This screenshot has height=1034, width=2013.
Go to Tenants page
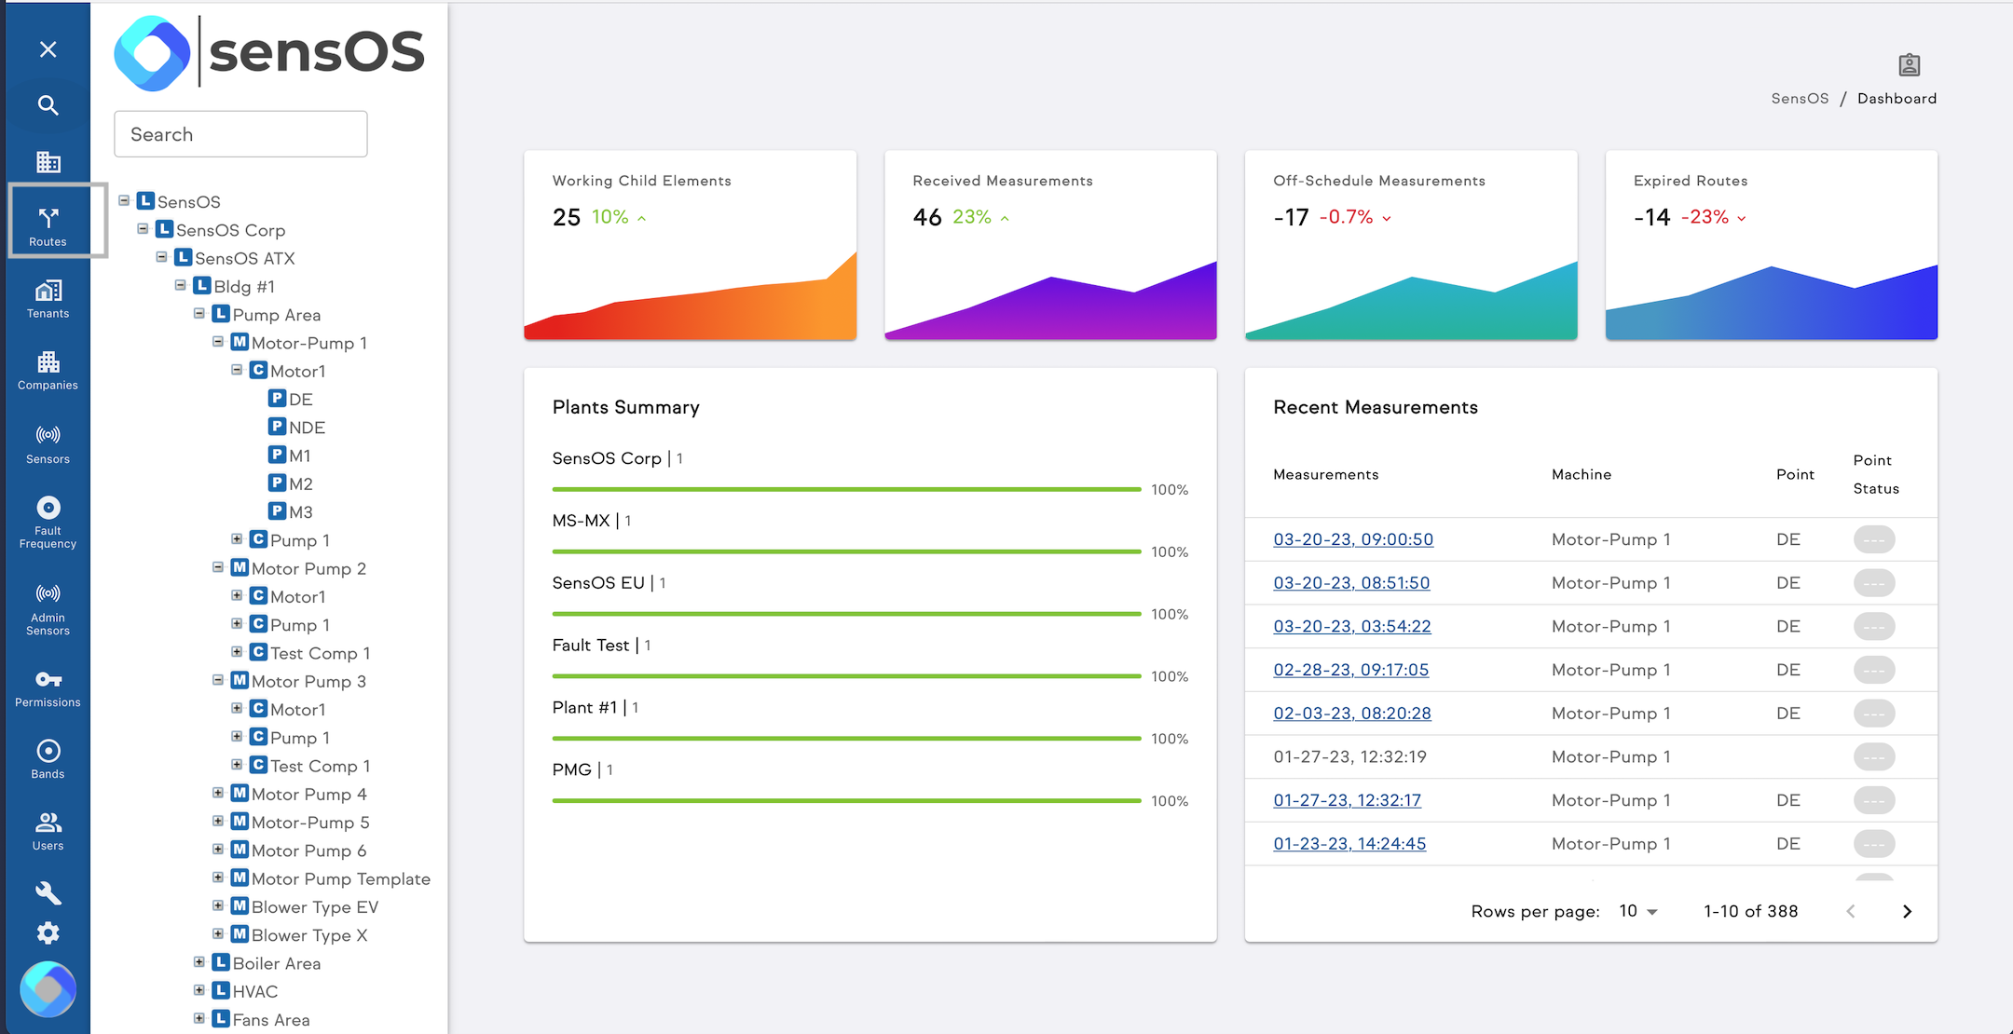tap(48, 299)
